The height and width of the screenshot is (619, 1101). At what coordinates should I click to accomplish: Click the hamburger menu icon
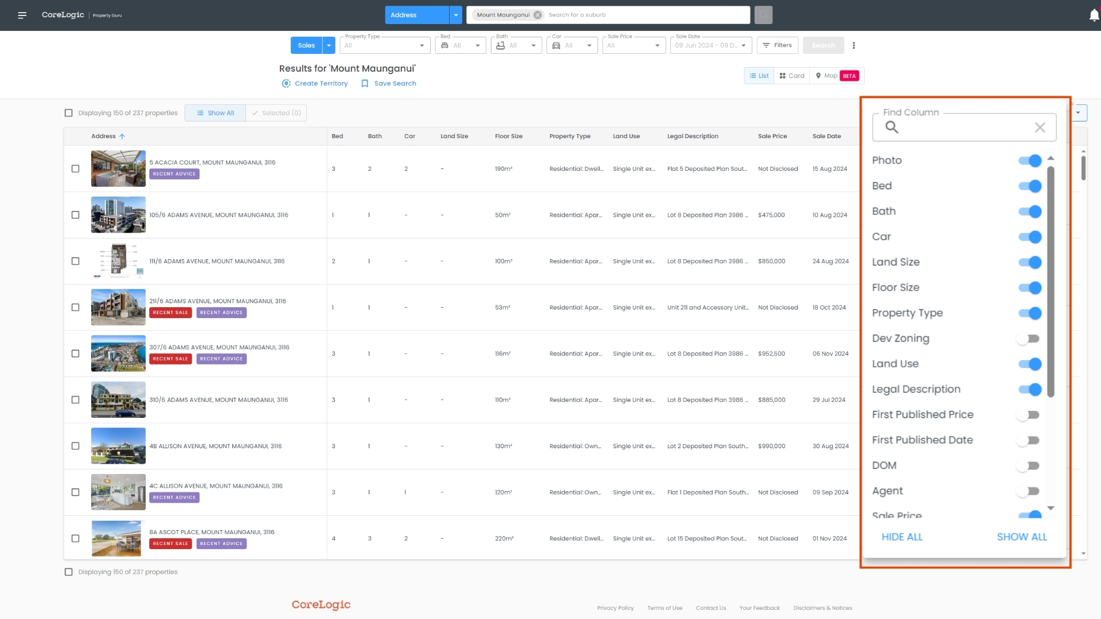pyautogui.click(x=22, y=15)
